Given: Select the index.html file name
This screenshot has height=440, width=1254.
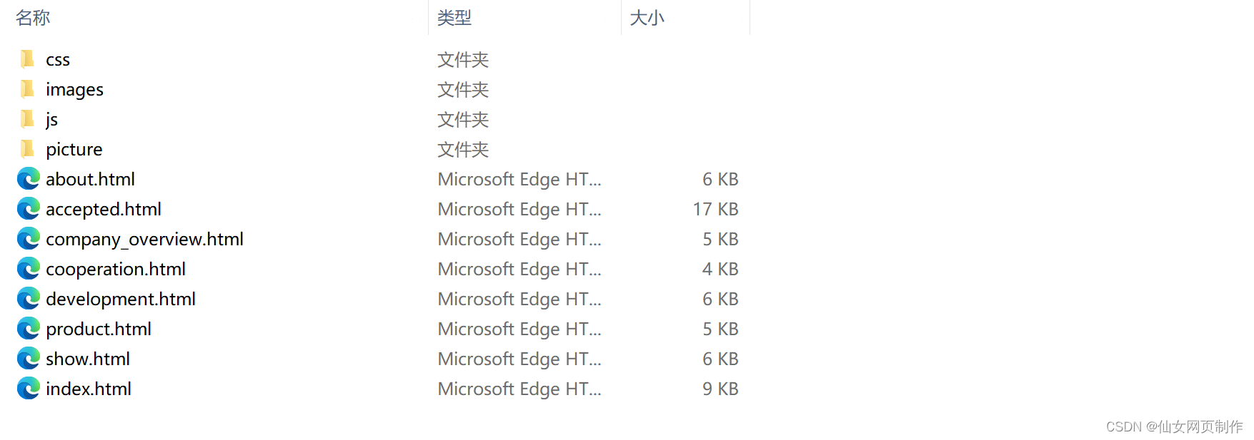Looking at the screenshot, I should 88,389.
